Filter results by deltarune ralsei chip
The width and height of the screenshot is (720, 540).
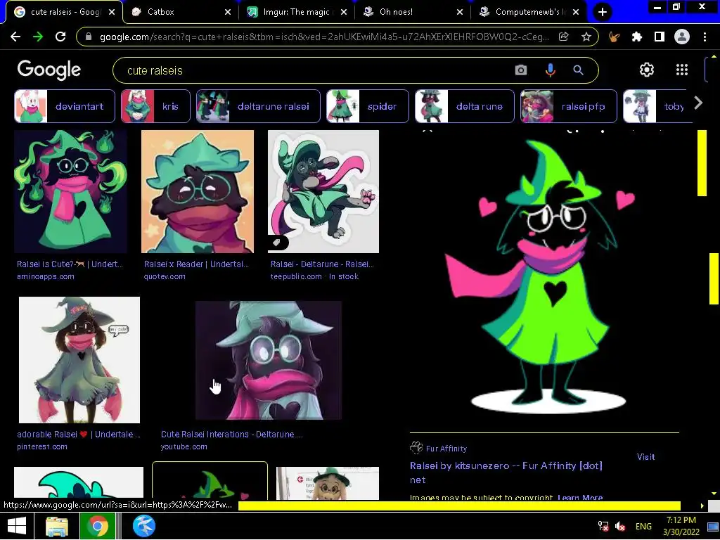[258, 106]
